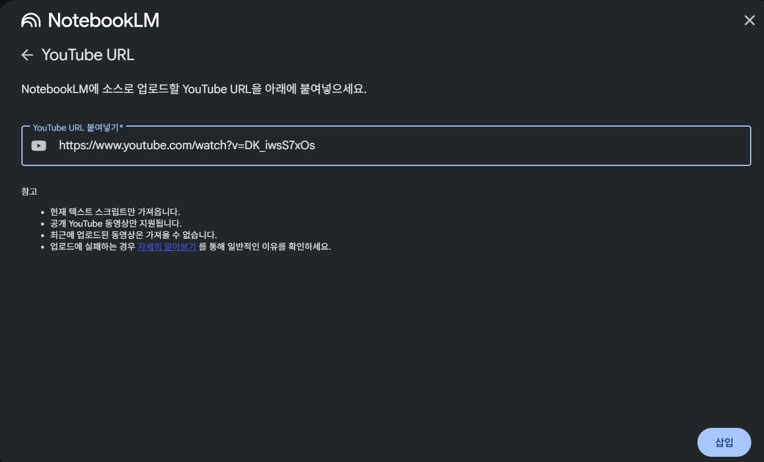Viewport: 764px width, 462px height.
Task: Go back using the left arrow icon
Action: [27, 55]
